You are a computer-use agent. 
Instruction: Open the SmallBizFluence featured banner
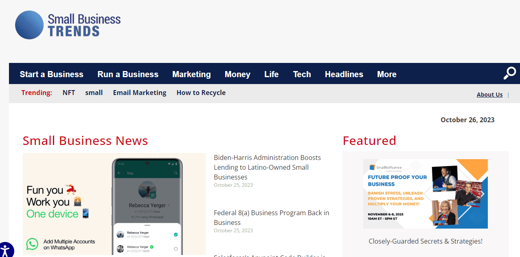tap(425, 194)
